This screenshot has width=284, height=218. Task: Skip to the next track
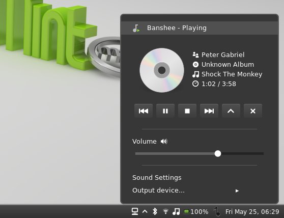point(209,111)
